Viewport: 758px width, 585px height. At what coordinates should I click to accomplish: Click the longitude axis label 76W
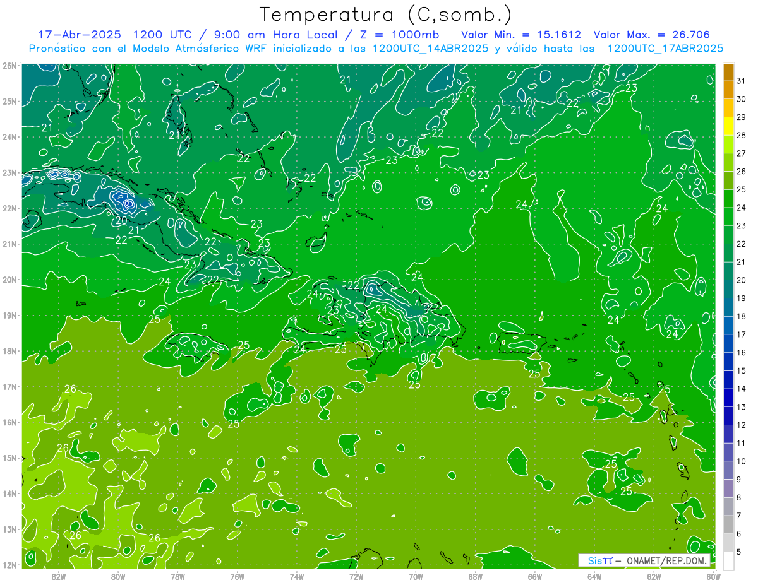click(237, 576)
